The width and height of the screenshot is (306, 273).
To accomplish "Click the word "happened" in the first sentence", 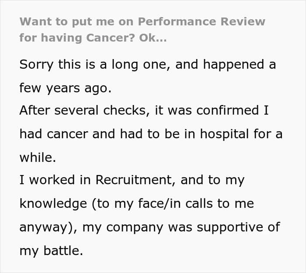I will (233, 65).
